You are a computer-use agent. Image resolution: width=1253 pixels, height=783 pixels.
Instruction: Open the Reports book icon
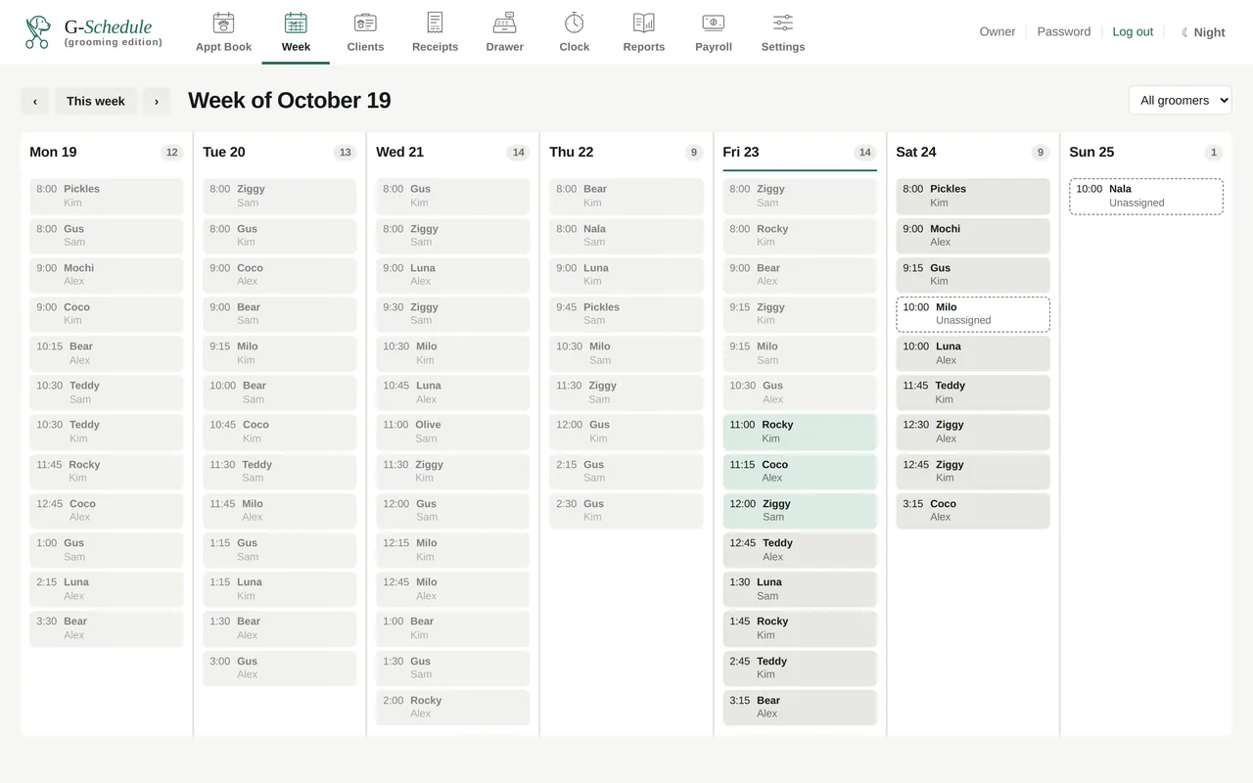[x=644, y=23]
